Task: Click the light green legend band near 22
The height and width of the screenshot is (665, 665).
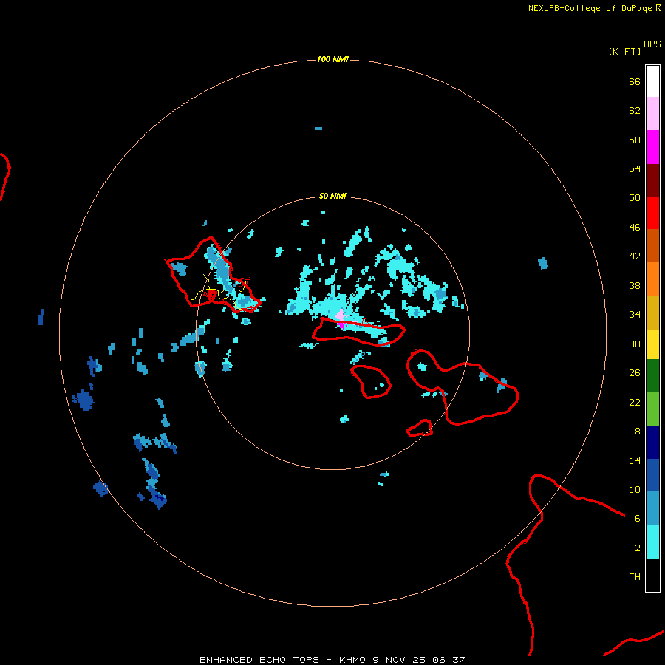Action: pyautogui.click(x=652, y=409)
